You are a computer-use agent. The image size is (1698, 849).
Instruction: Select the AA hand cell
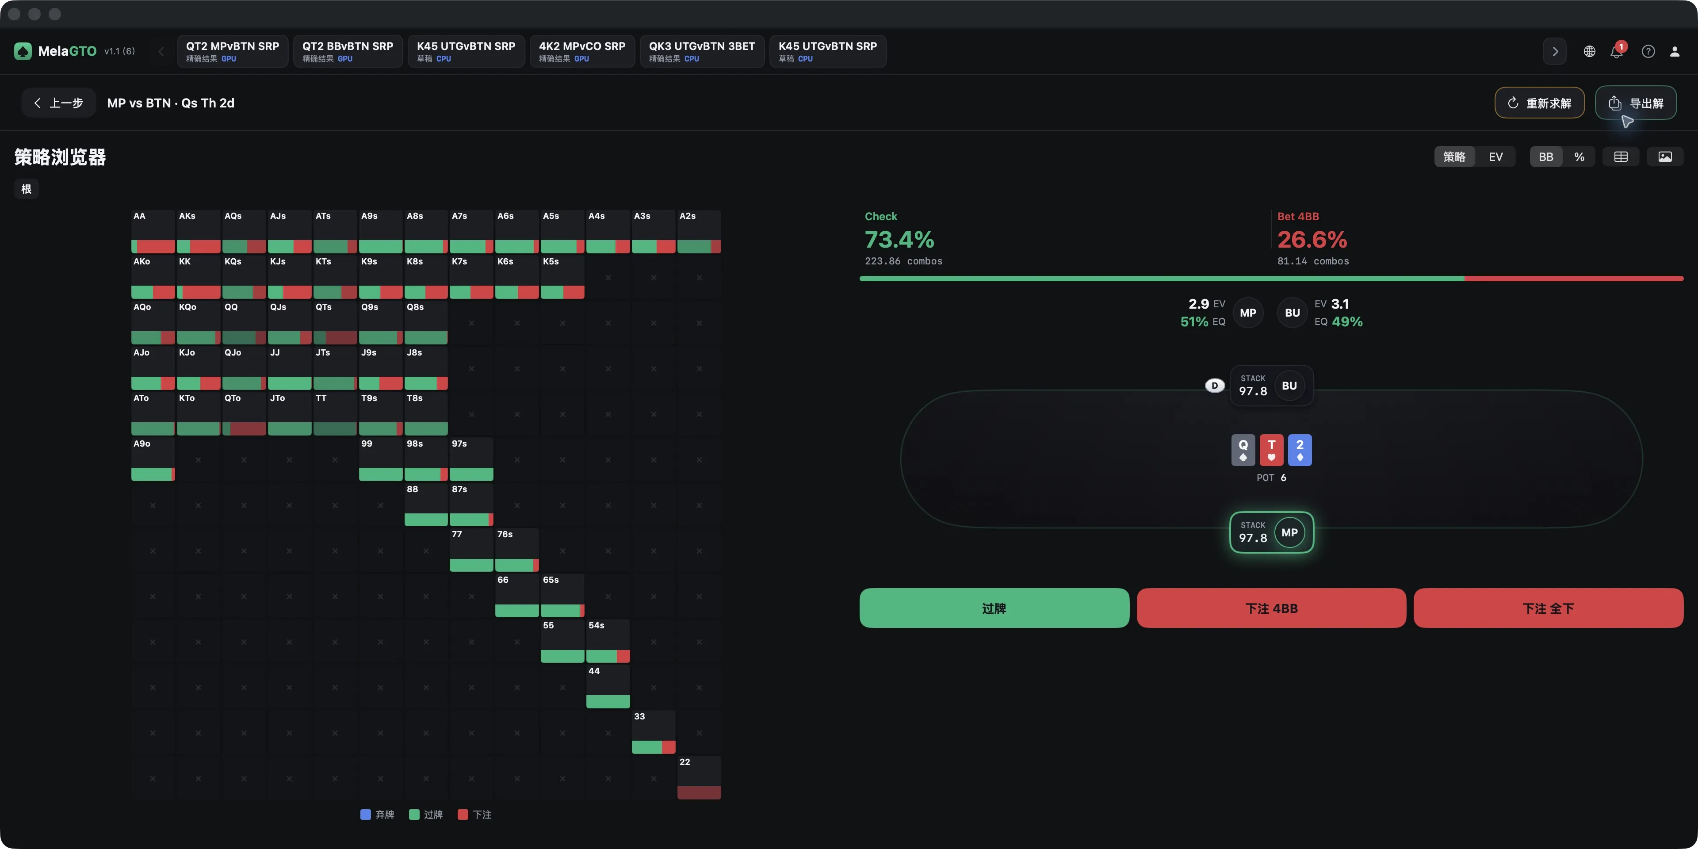pyautogui.click(x=153, y=231)
